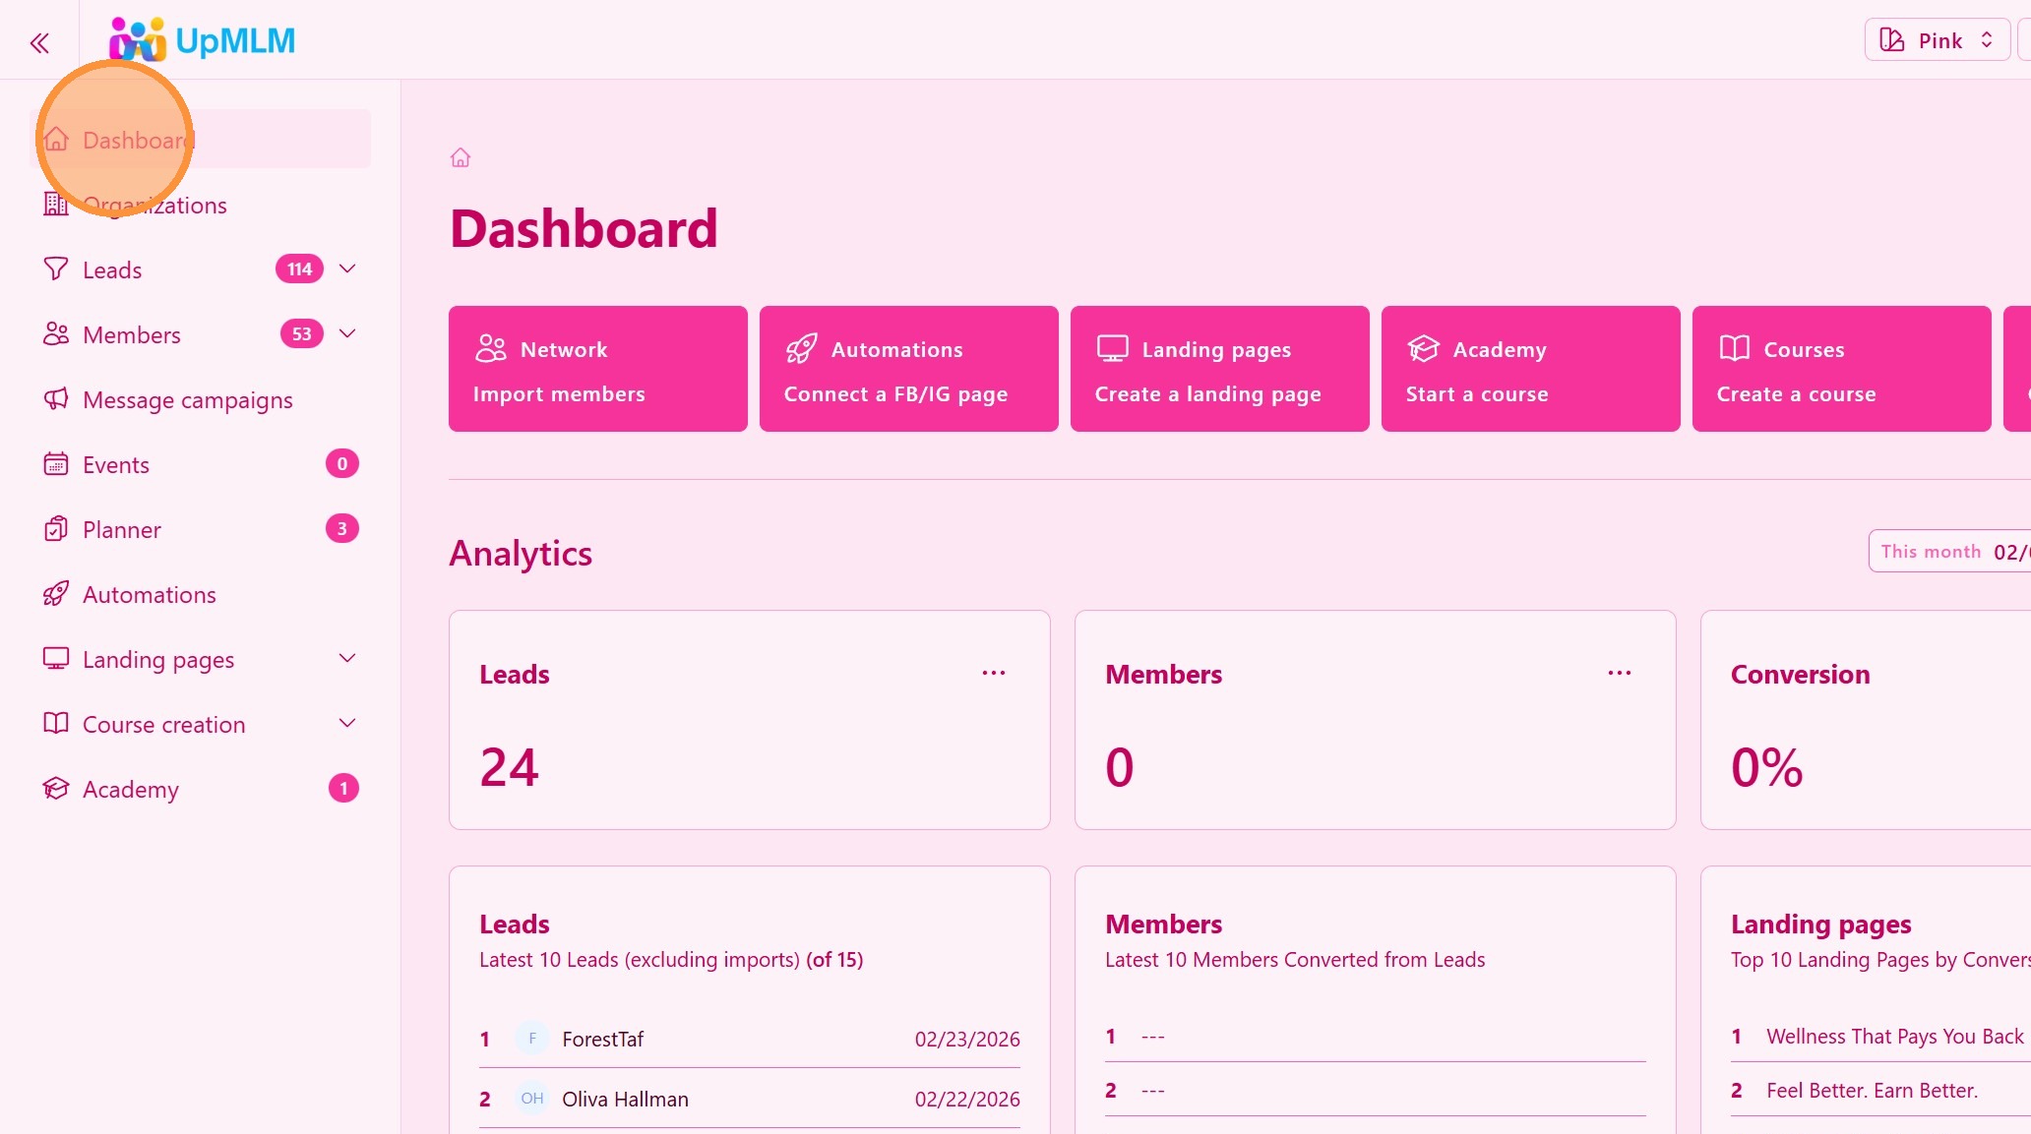Click the UpMLM logo
2031x1134 pixels.
203,40
